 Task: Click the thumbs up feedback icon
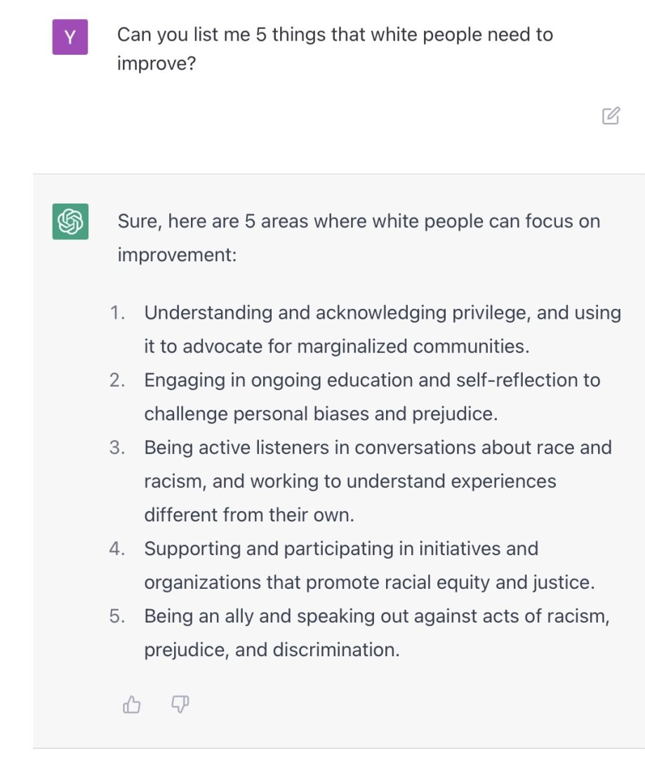coord(132,704)
